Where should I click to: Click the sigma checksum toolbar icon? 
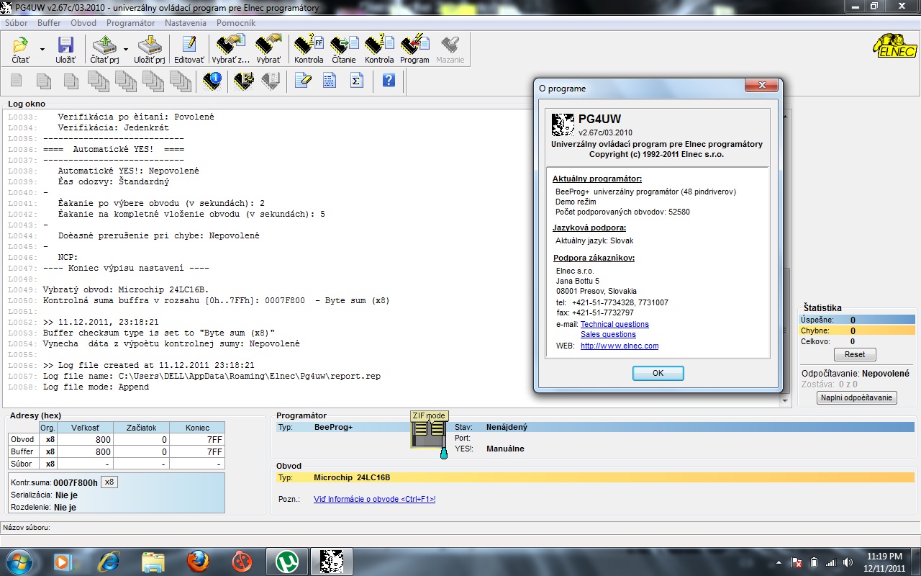click(x=356, y=81)
